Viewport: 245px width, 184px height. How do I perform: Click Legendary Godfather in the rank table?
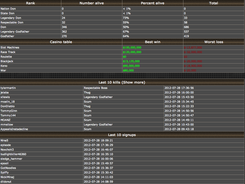pyautogui.click(x=15, y=32)
